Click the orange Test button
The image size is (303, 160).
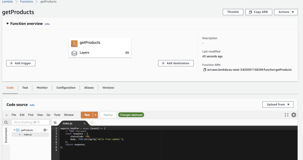coord(87,115)
